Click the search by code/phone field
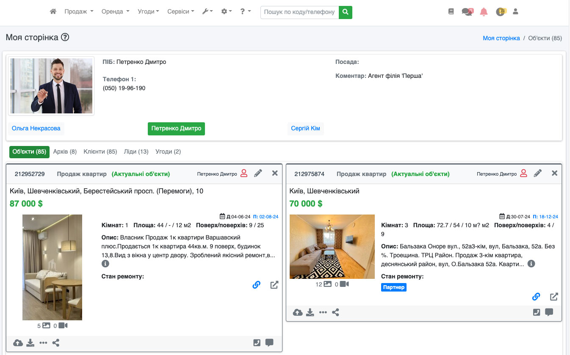The image size is (570, 355). [299, 12]
